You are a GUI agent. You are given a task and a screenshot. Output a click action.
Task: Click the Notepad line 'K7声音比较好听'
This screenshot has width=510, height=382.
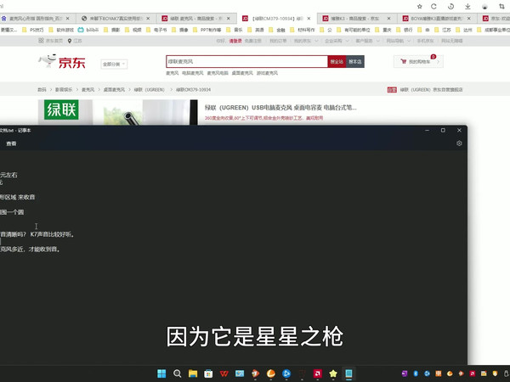[x=52, y=234]
